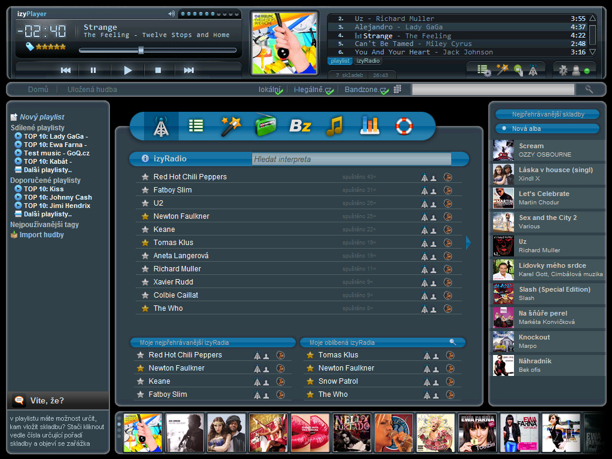Open the Domů menu item
Image resolution: width=612 pixels, height=459 pixels.
(38, 90)
